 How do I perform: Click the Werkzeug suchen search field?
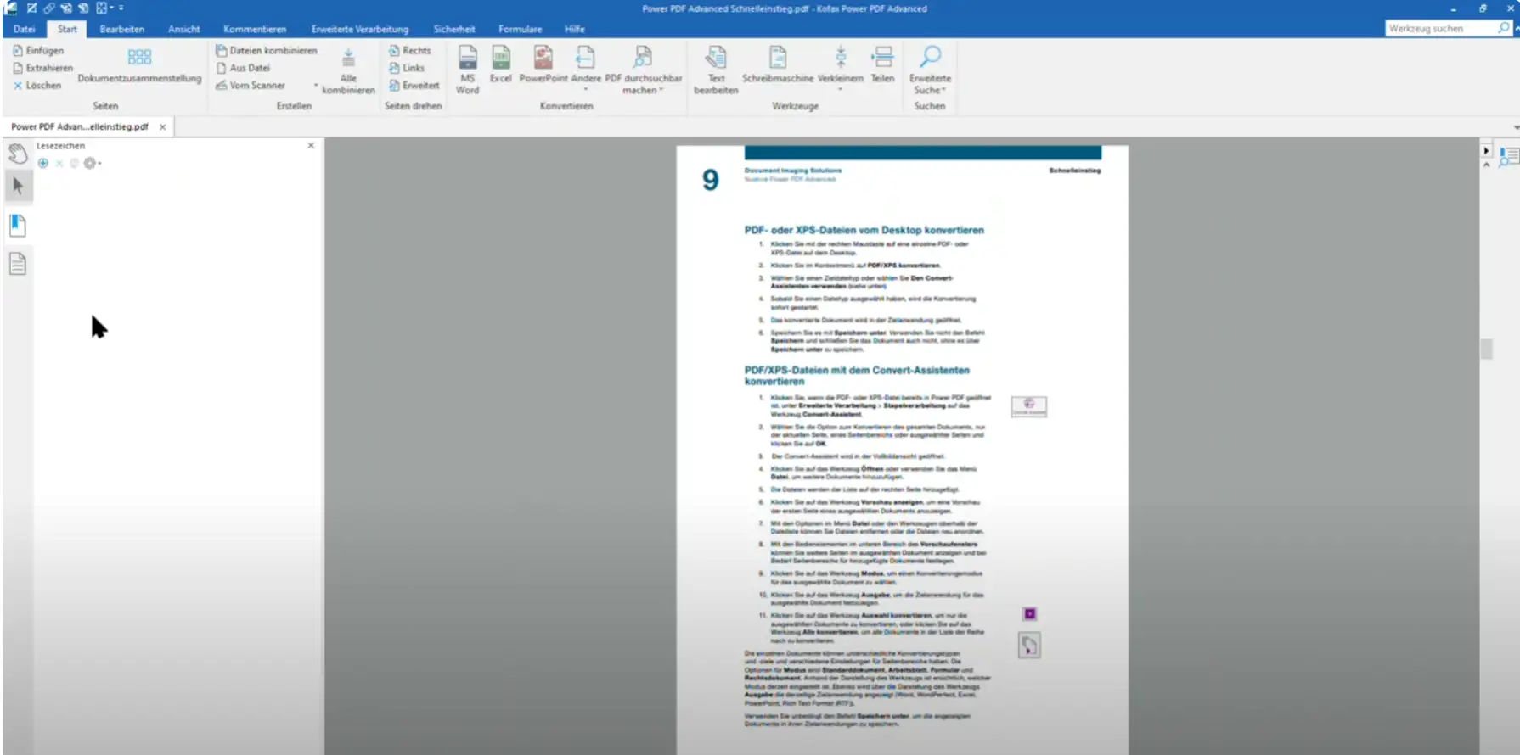coord(1441,29)
